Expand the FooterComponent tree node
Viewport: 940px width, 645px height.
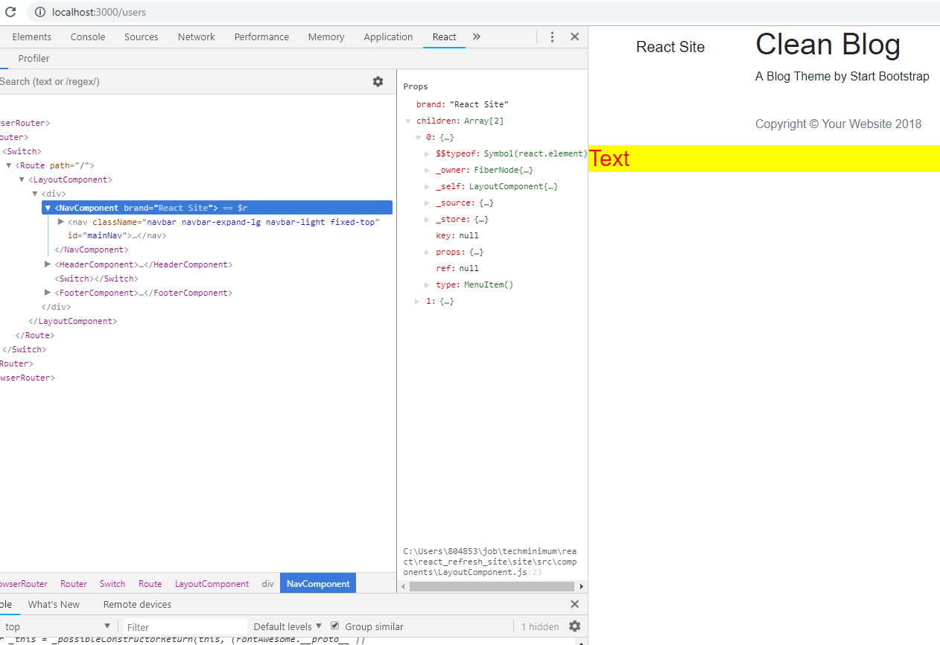tap(48, 293)
